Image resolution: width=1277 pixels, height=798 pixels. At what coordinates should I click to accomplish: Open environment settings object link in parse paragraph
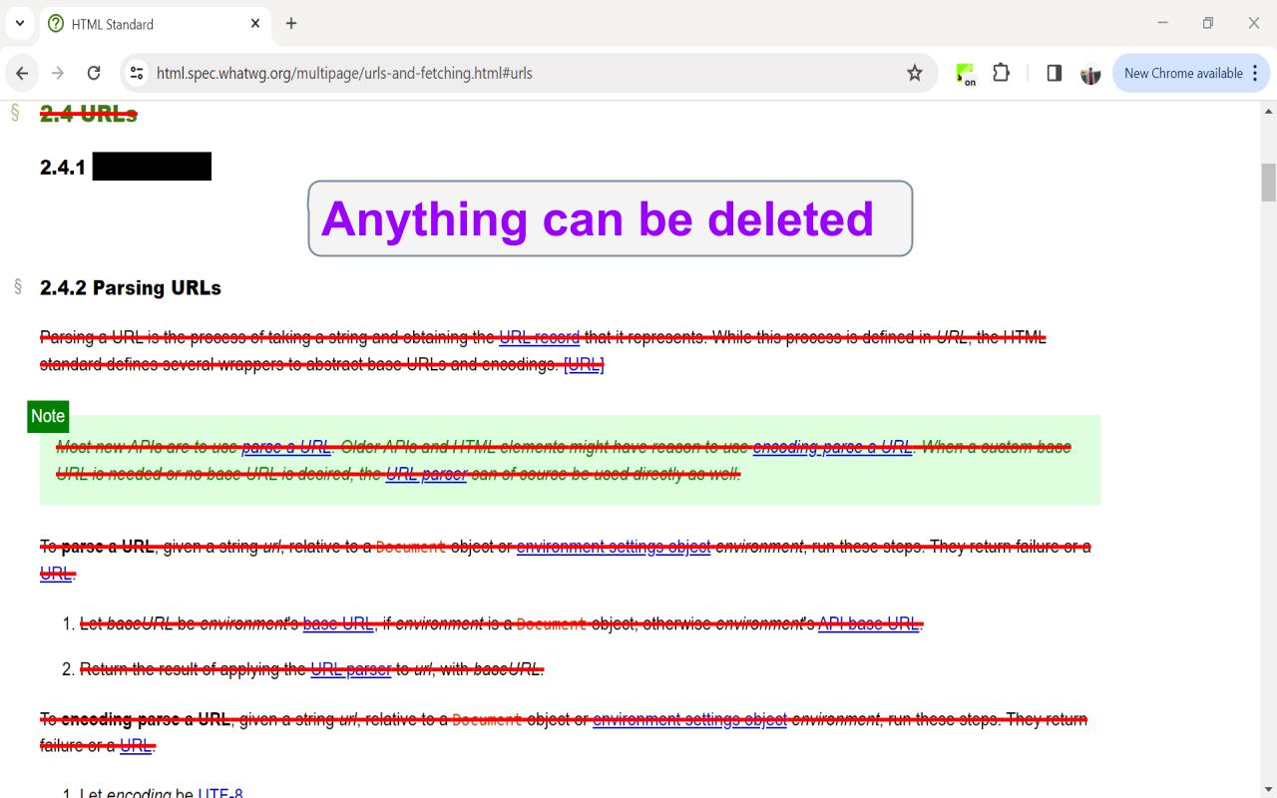coord(614,547)
